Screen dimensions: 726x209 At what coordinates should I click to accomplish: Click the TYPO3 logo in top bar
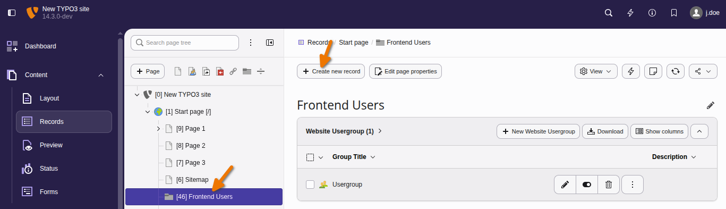point(32,13)
